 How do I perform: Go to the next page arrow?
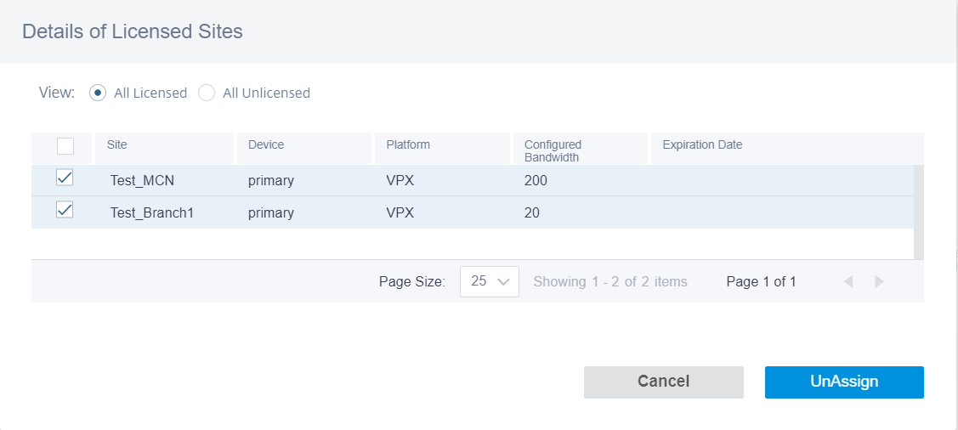click(880, 281)
